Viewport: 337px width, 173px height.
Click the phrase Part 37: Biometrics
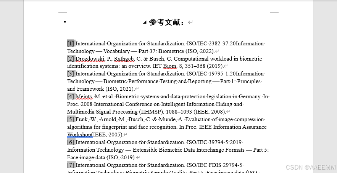click(161, 51)
